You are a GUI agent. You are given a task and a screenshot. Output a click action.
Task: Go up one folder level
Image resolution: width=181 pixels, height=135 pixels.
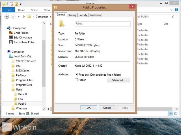pos(24,17)
